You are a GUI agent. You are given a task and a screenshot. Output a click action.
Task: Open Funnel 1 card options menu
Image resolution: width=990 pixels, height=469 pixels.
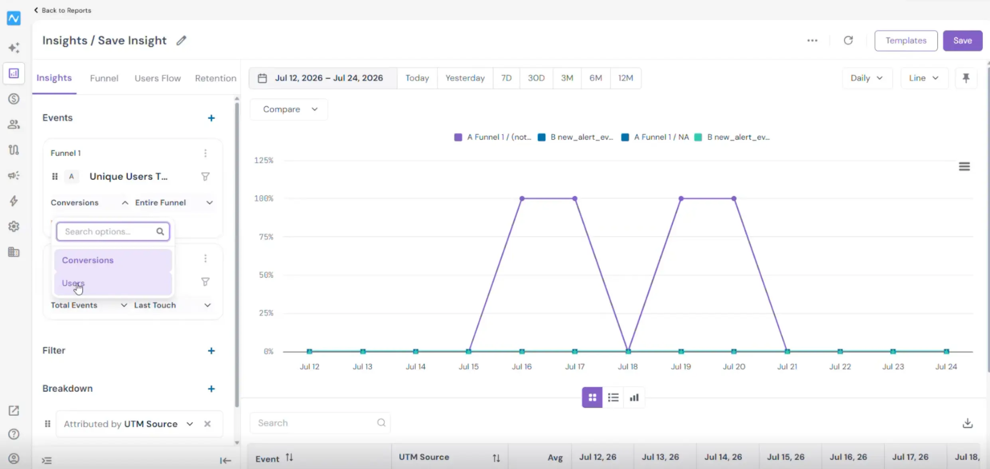point(205,153)
